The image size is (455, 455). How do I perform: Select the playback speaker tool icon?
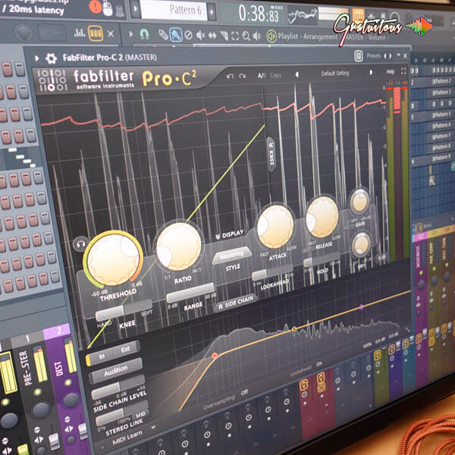click(x=256, y=36)
